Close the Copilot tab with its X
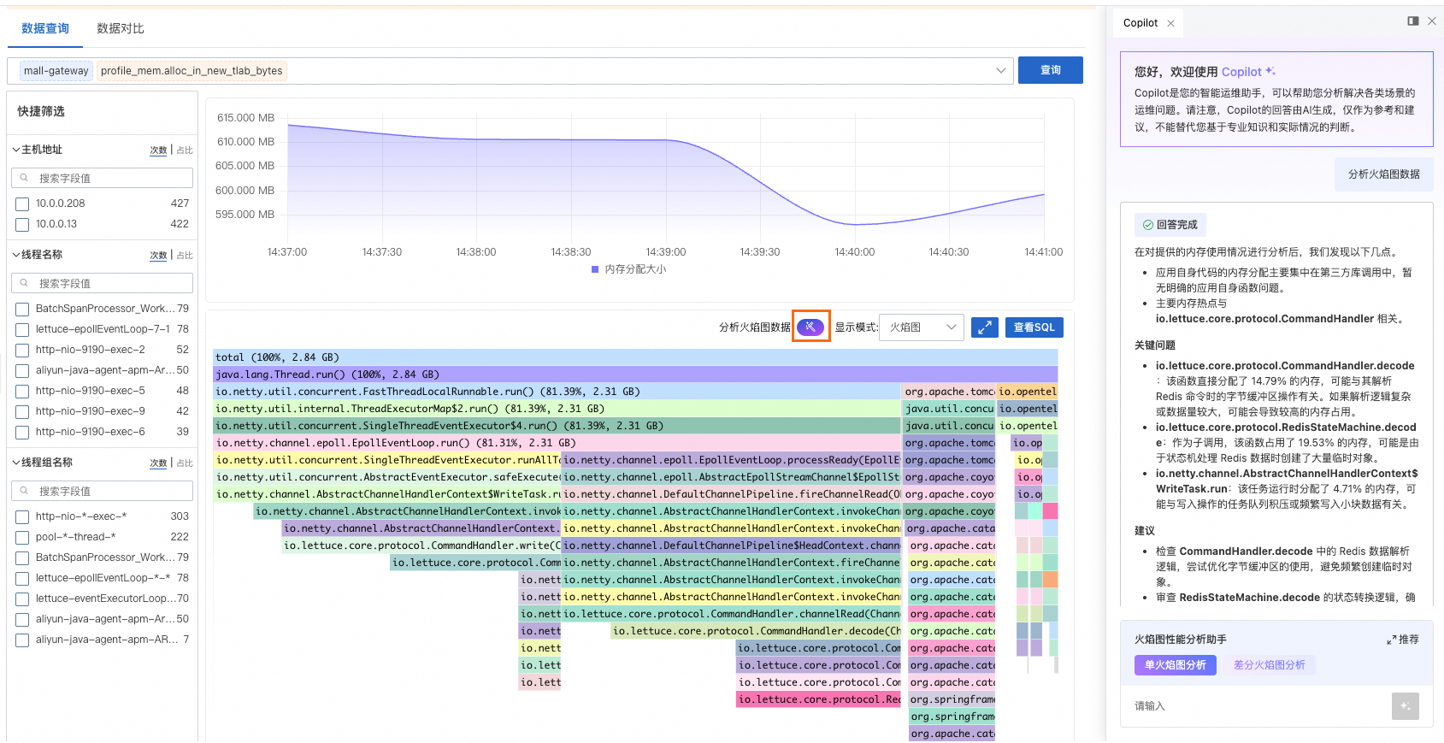 pyautogui.click(x=1170, y=23)
